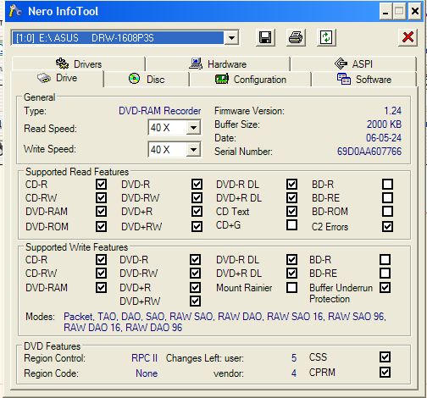The height and width of the screenshot is (398, 427).
Task: Click the ASPI tab arrow icon
Action: pos(341,64)
